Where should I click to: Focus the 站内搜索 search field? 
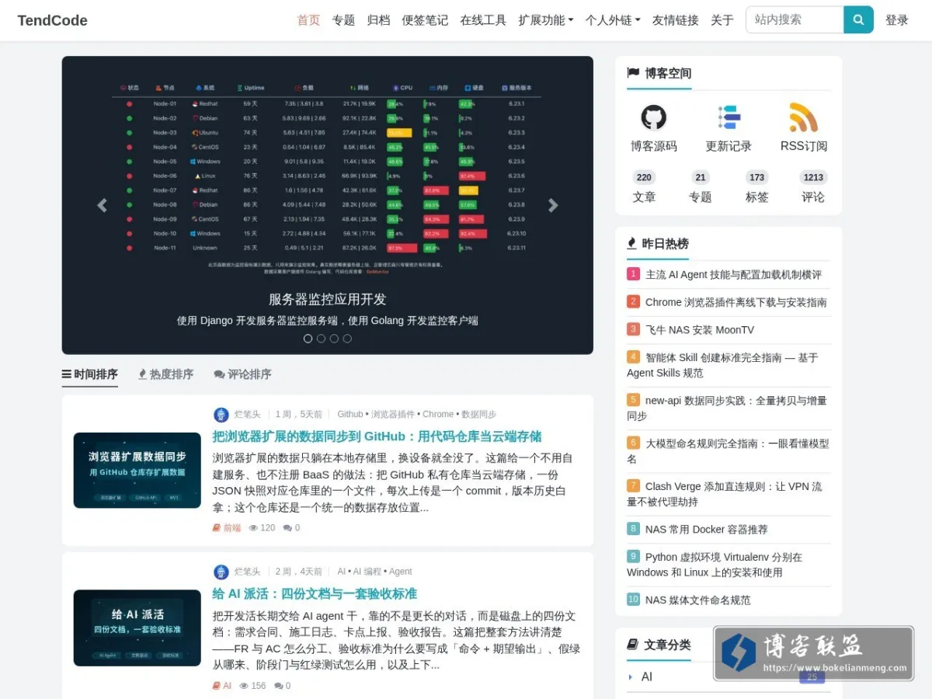795,20
